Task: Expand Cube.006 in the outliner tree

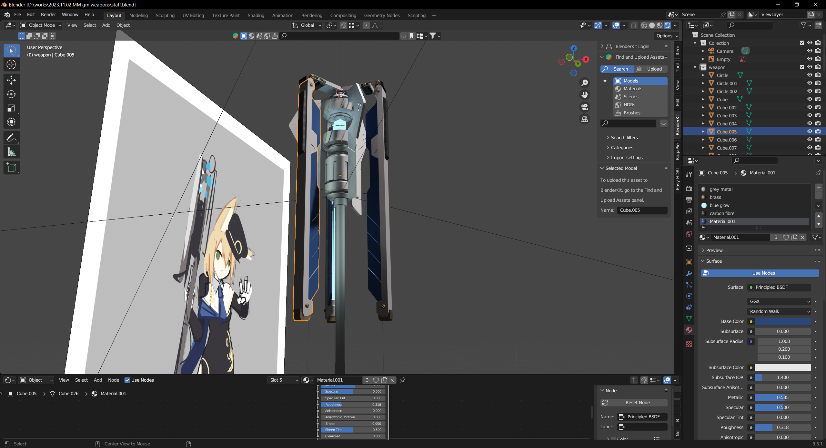Action: coord(703,140)
